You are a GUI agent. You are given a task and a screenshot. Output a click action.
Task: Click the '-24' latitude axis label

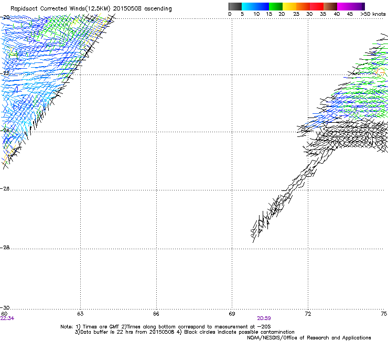tap(5, 130)
